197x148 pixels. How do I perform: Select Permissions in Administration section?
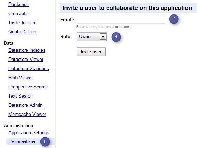coord(22,142)
